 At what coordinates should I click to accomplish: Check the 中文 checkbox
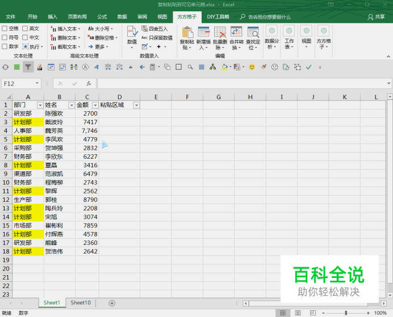pos(25,37)
